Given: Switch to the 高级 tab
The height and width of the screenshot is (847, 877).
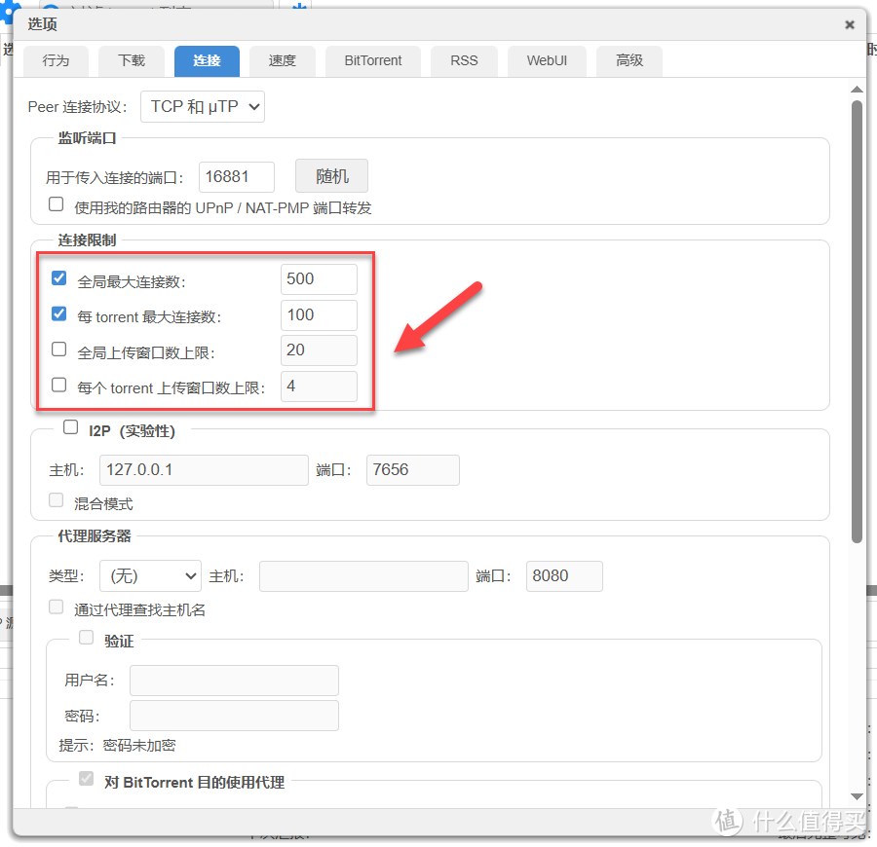Looking at the screenshot, I should point(629,61).
